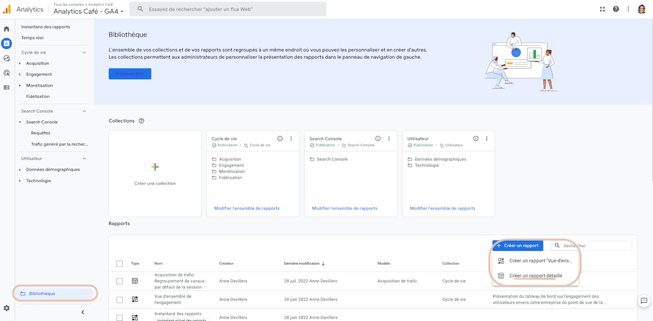
Task: Tick the select-all checkbox in reports table header
Action: point(120,264)
